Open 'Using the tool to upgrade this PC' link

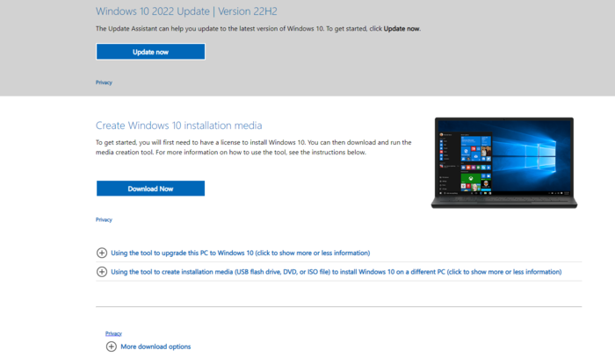[241, 253]
